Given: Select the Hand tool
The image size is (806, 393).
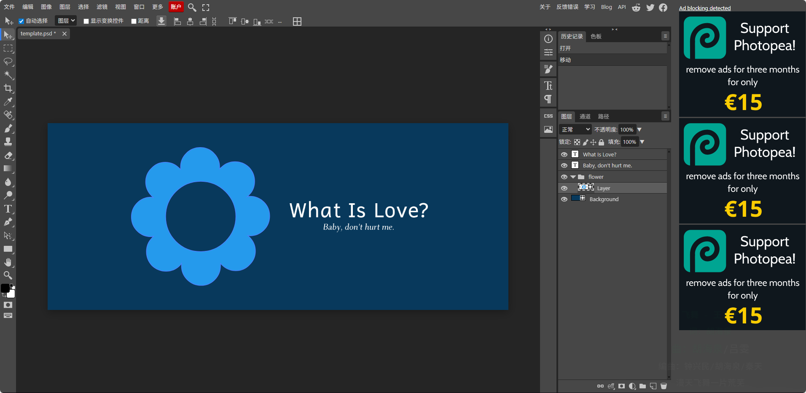Looking at the screenshot, I should (8, 262).
